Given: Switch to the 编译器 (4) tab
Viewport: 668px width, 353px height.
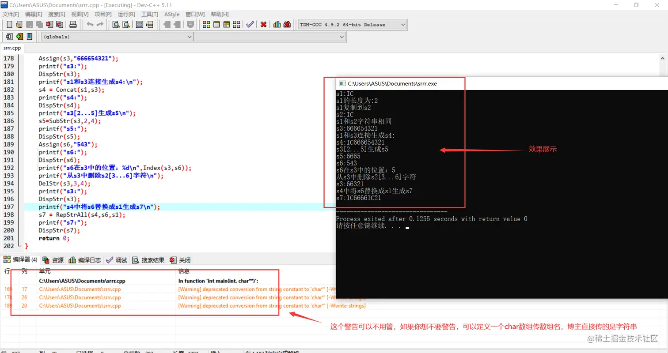Looking at the screenshot, I should [x=21, y=260].
